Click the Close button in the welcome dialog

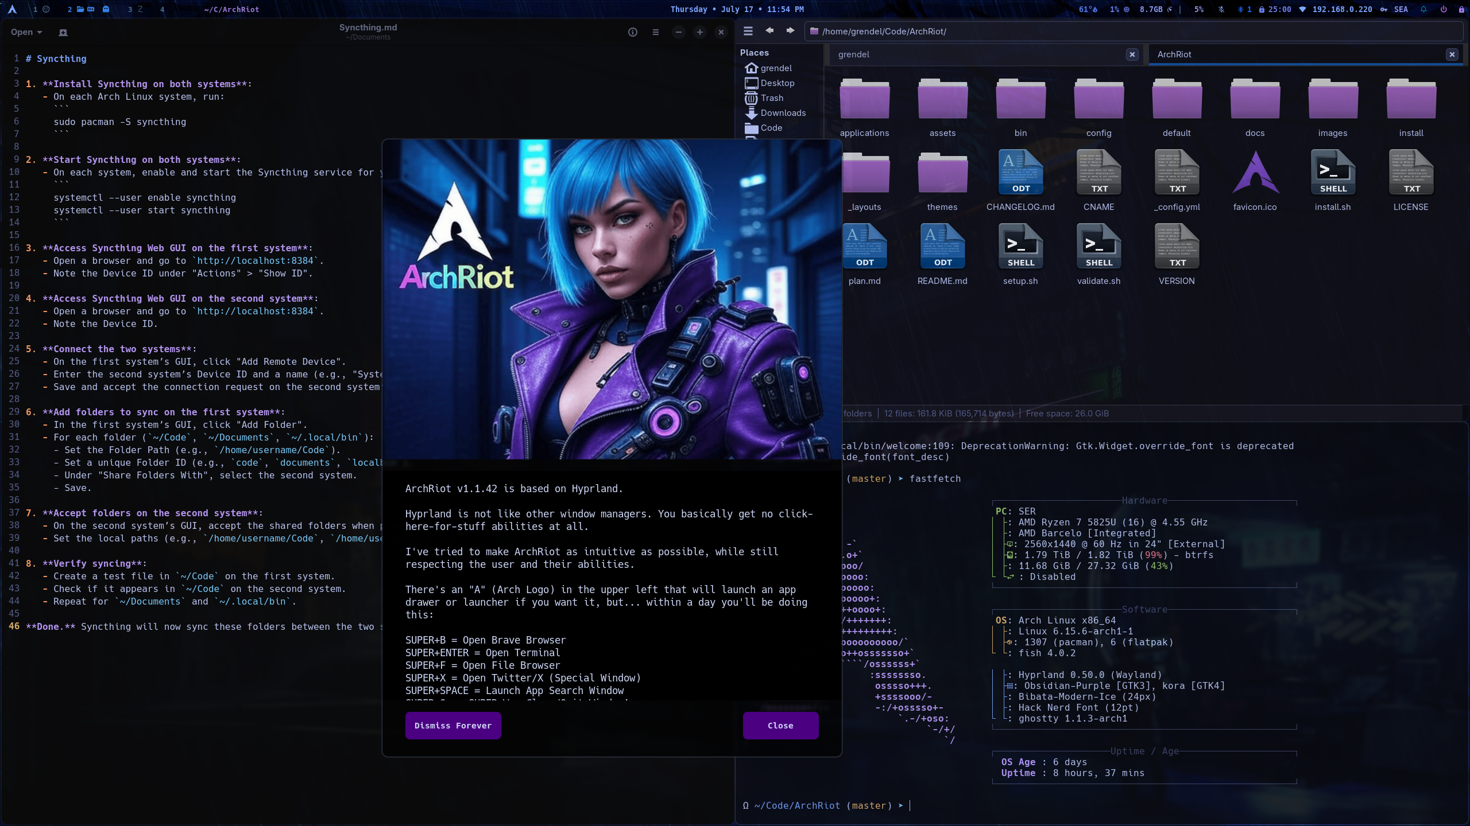(780, 726)
